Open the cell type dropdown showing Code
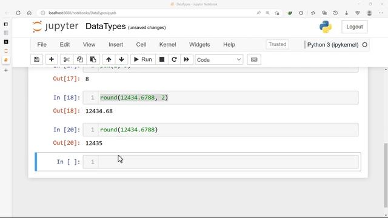 [x=219, y=60]
